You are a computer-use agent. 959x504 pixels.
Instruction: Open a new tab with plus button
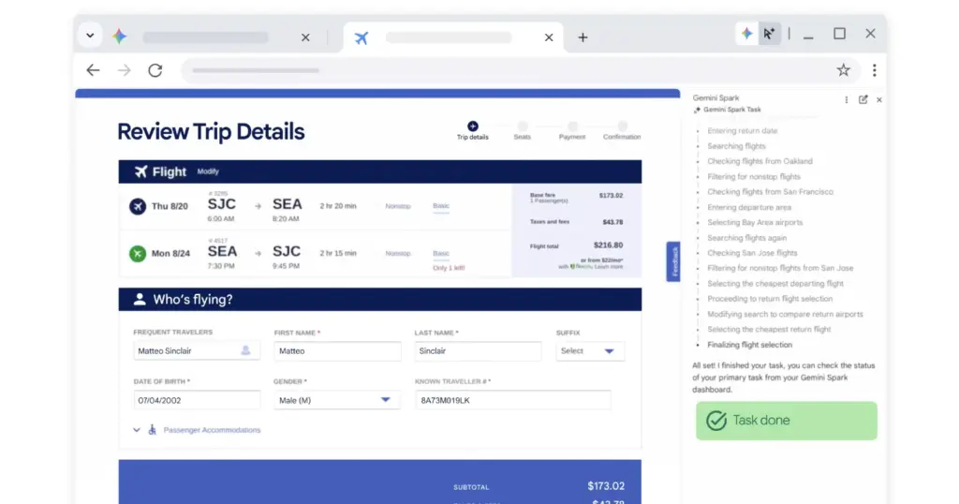click(583, 37)
